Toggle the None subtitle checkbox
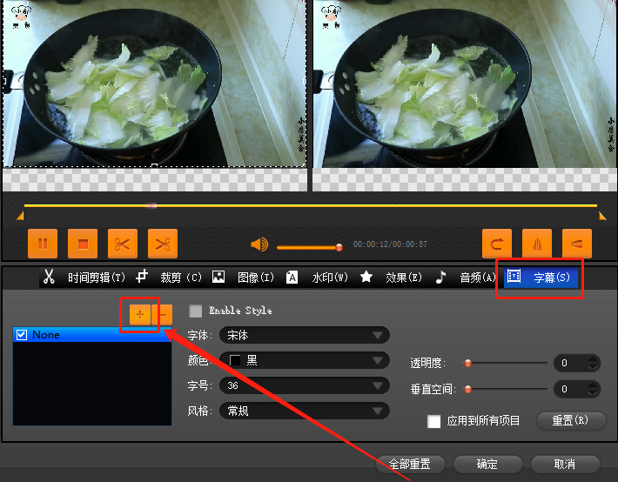The height and width of the screenshot is (482, 618). click(21, 335)
